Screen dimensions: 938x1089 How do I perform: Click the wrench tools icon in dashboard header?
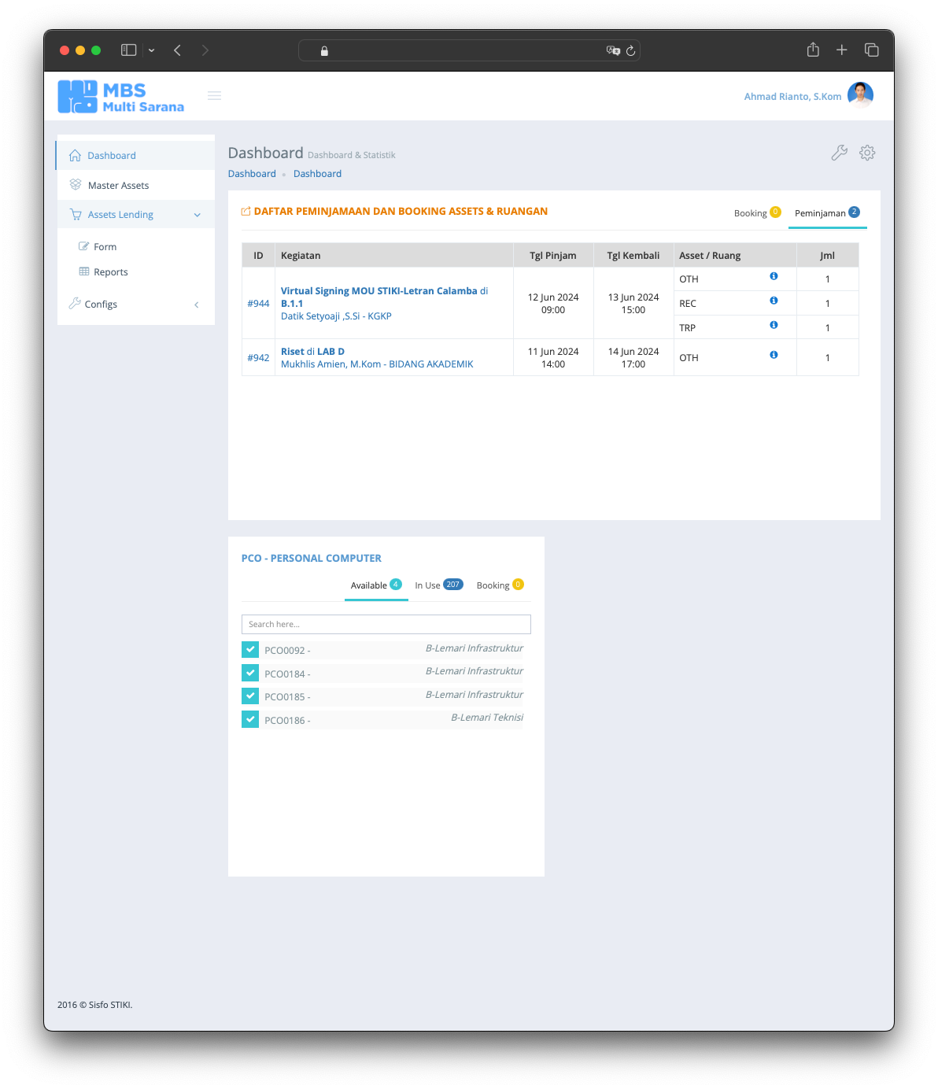click(839, 153)
